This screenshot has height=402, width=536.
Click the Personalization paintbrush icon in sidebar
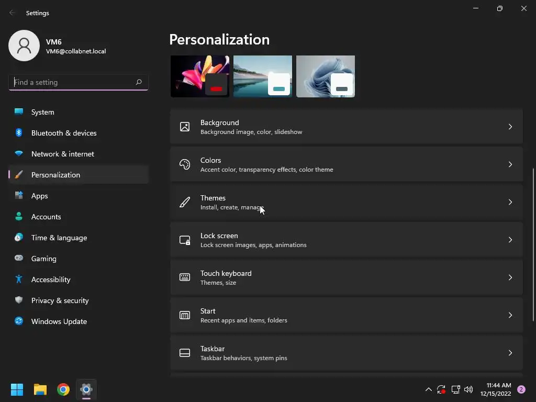pos(19,175)
